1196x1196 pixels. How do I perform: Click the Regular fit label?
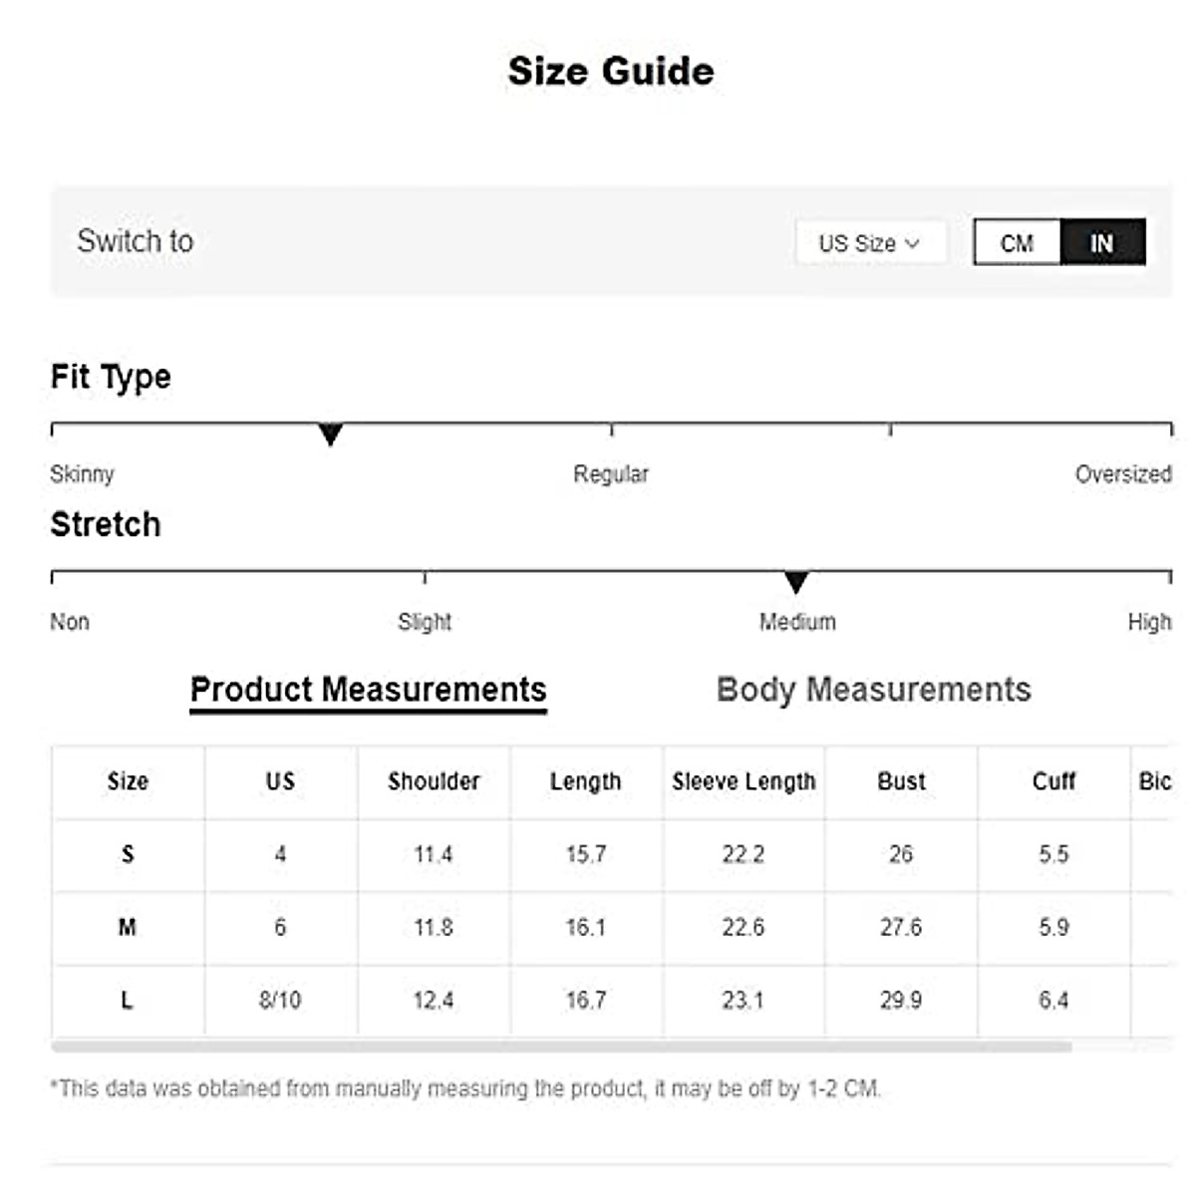(x=611, y=474)
